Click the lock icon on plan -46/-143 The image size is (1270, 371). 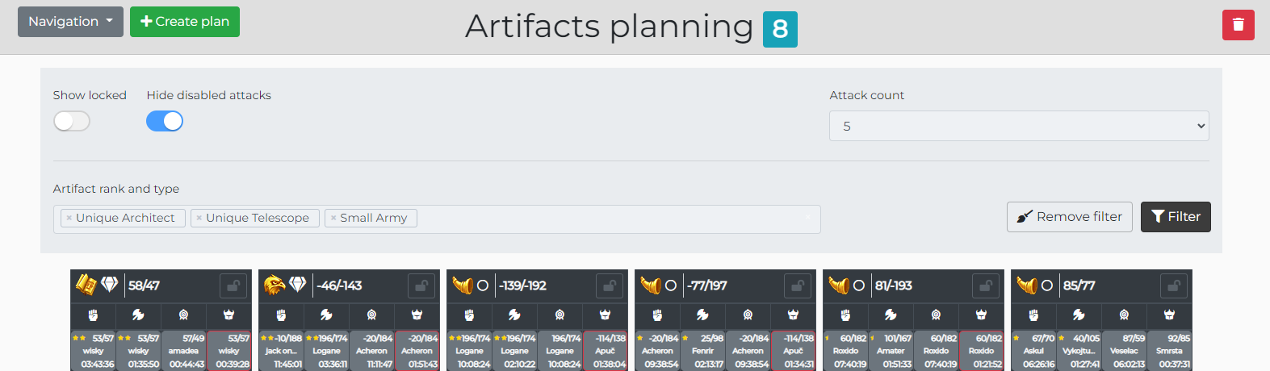pos(421,286)
